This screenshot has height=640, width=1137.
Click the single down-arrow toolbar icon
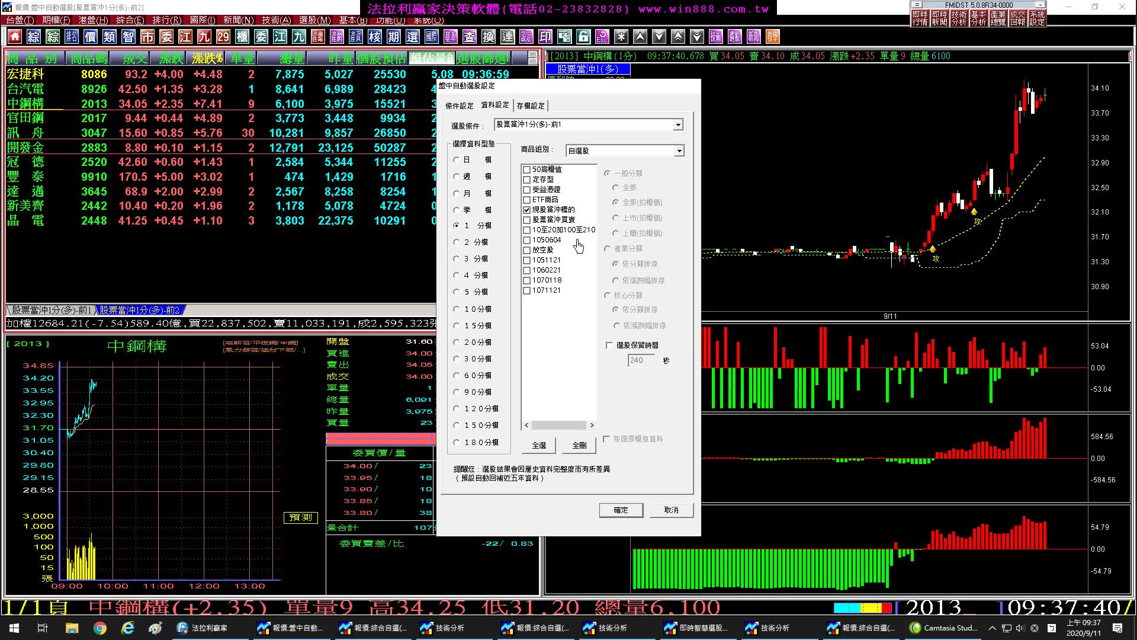(659, 37)
